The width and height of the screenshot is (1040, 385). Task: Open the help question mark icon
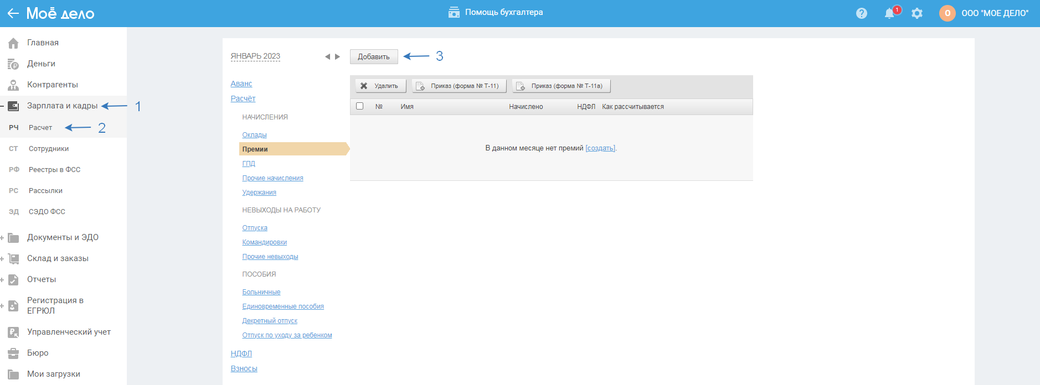coord(862,13)
